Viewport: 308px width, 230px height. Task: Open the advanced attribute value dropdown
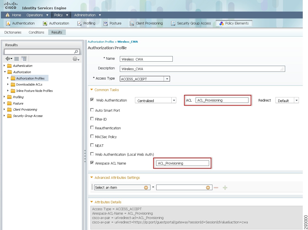coord(208,188)
